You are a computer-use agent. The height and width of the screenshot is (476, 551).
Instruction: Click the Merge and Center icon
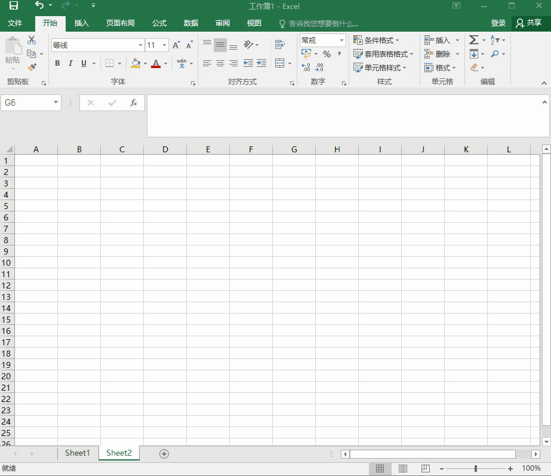coord(280,63)
